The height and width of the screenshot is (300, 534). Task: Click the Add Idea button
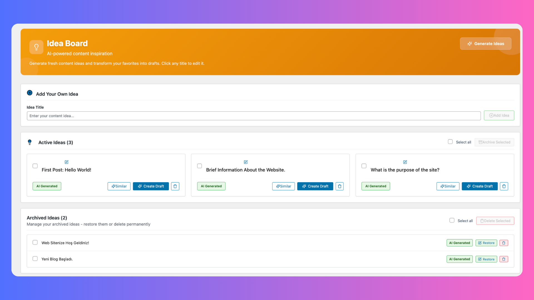[499, 115]
